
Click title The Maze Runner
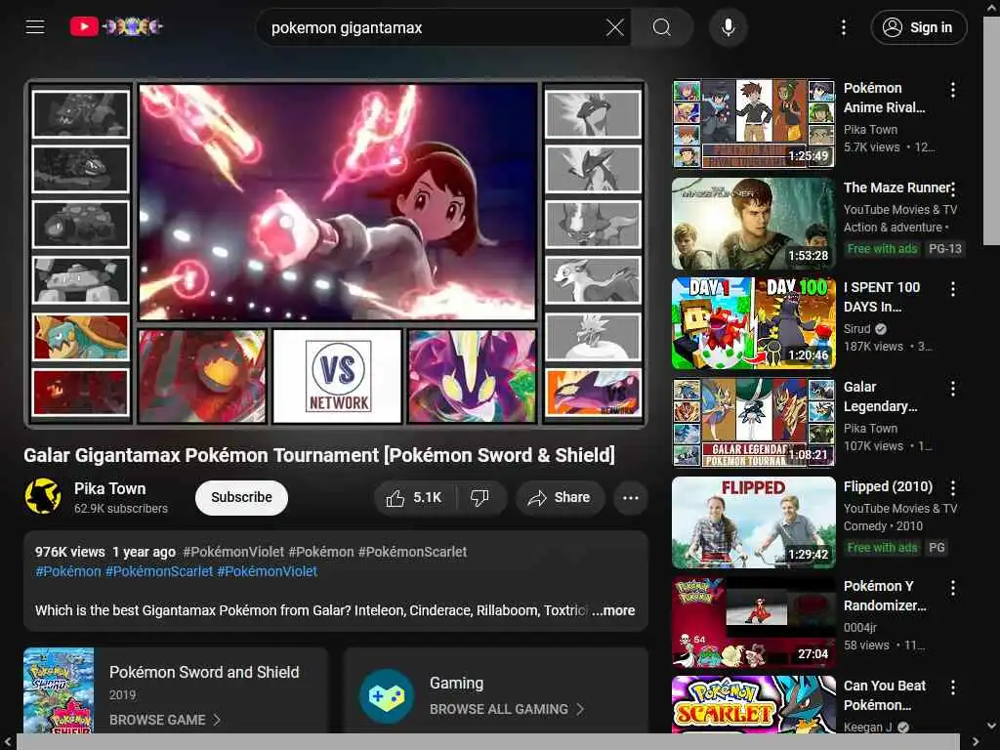click(x=896, y=187)
